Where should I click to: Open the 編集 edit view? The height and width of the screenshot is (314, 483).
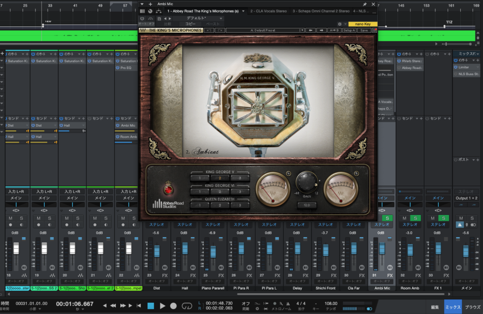434,307
